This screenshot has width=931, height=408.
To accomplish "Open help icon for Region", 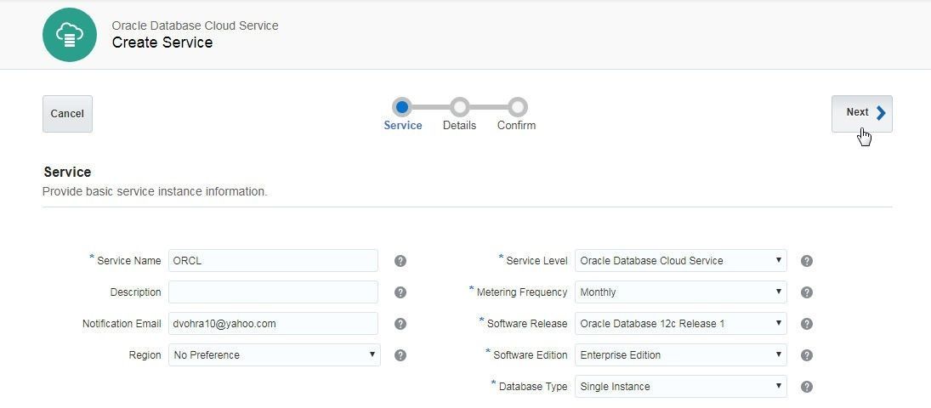I will pyautogui.click(x=400, y=355).
